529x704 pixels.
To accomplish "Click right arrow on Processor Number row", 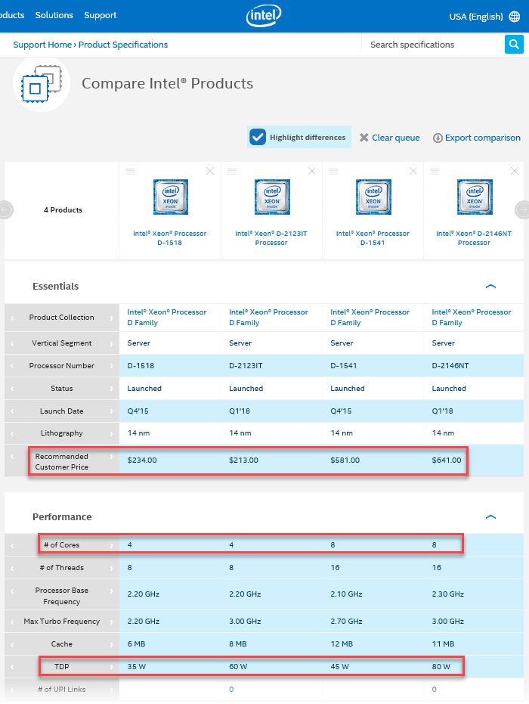I will tap(111, 366).
